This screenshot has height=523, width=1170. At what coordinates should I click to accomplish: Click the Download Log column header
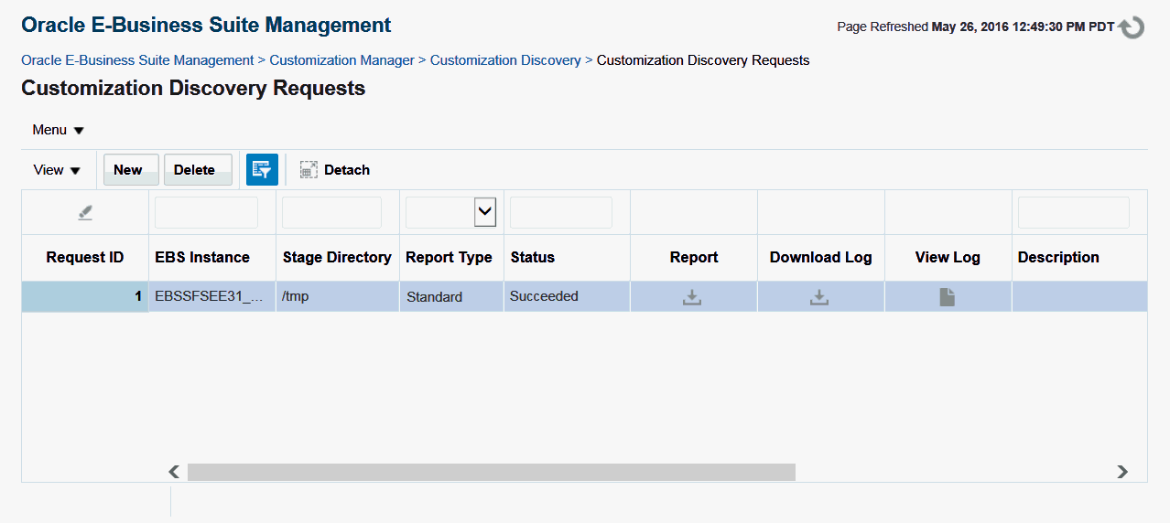click(x=820, y=258)
